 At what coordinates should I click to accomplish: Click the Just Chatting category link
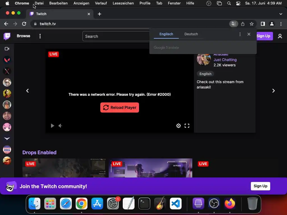(225, 60)
